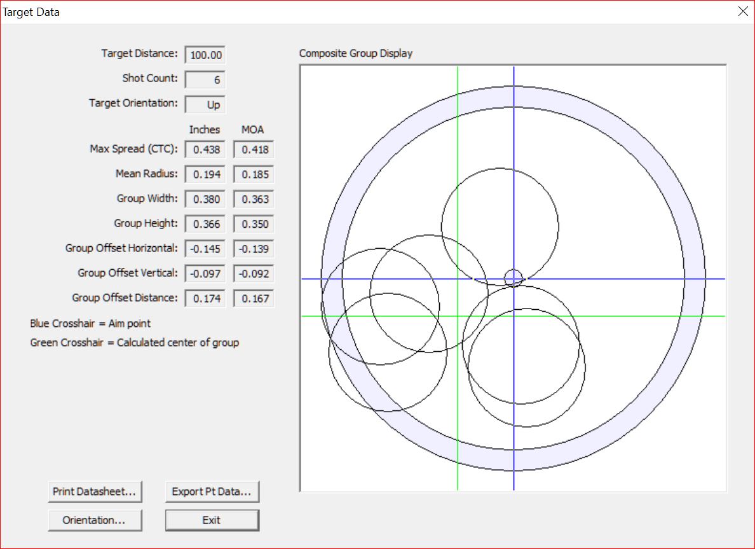Close the Target Data window
755x549 pixels.
coord(742,11)
